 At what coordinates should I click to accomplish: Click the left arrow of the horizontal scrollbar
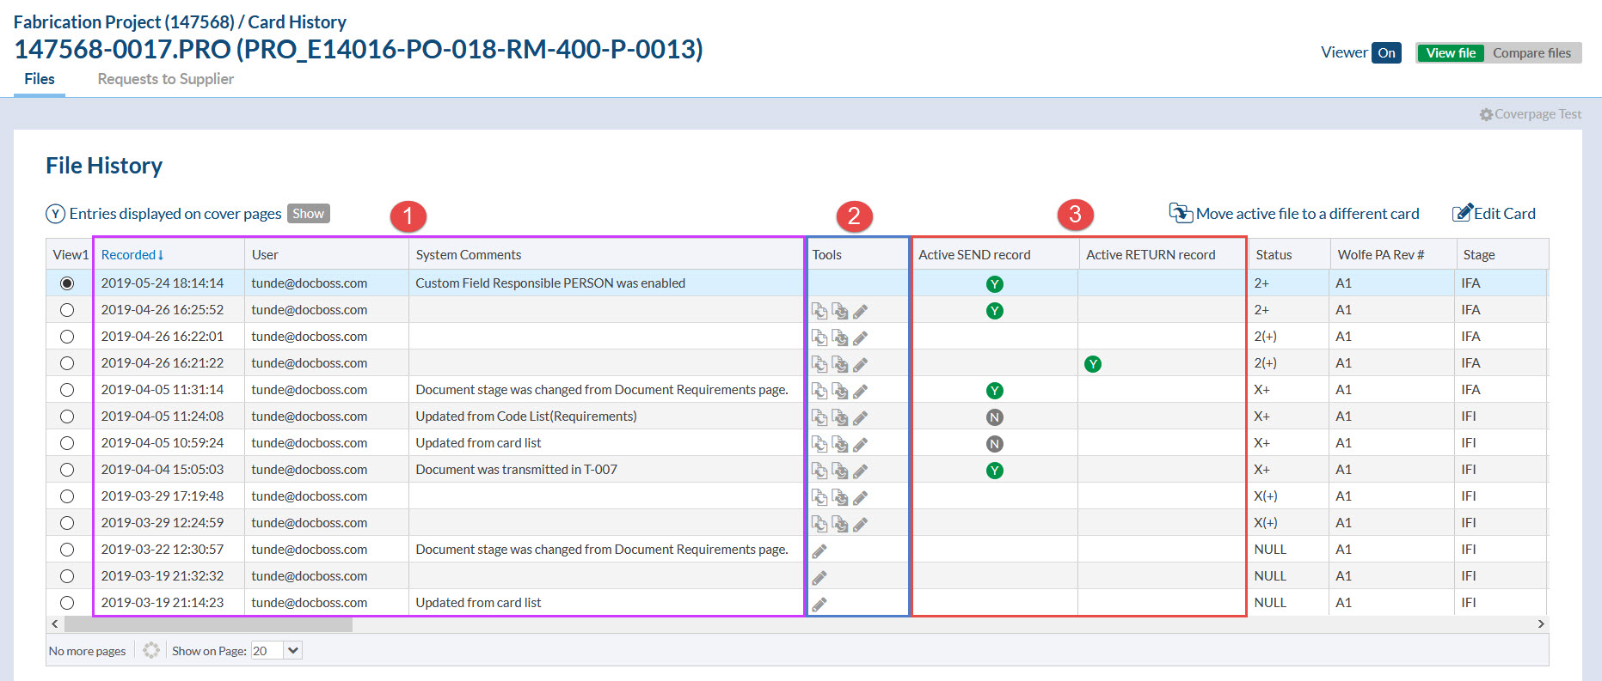[x=55, y=624]
